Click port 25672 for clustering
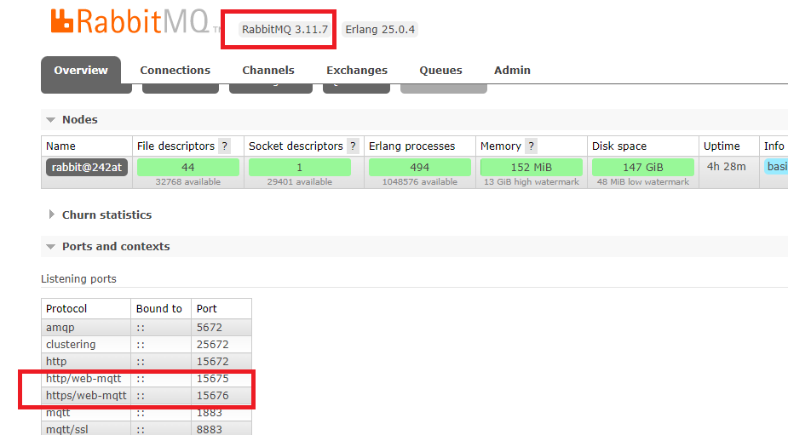The height and width of the screenshot is (435, 788). (213, 345)
